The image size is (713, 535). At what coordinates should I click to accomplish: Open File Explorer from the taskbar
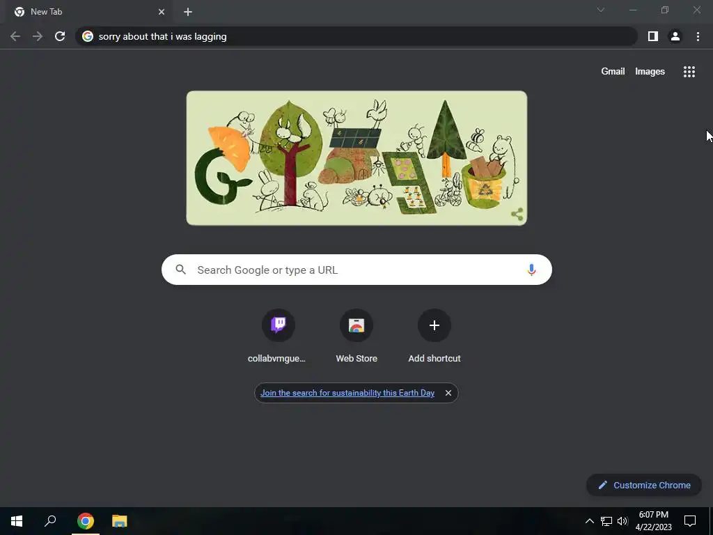coord(120,521)
